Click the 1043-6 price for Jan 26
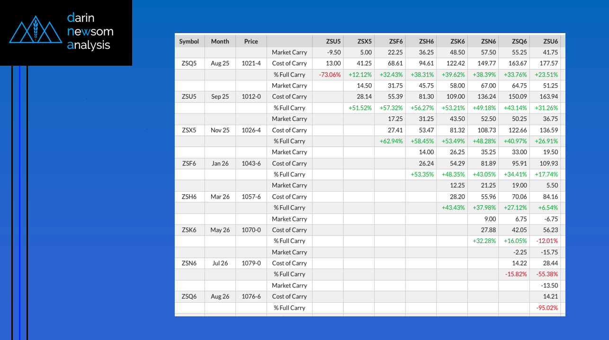This screenshot has width=609, height=340. [x=251, y=163]
